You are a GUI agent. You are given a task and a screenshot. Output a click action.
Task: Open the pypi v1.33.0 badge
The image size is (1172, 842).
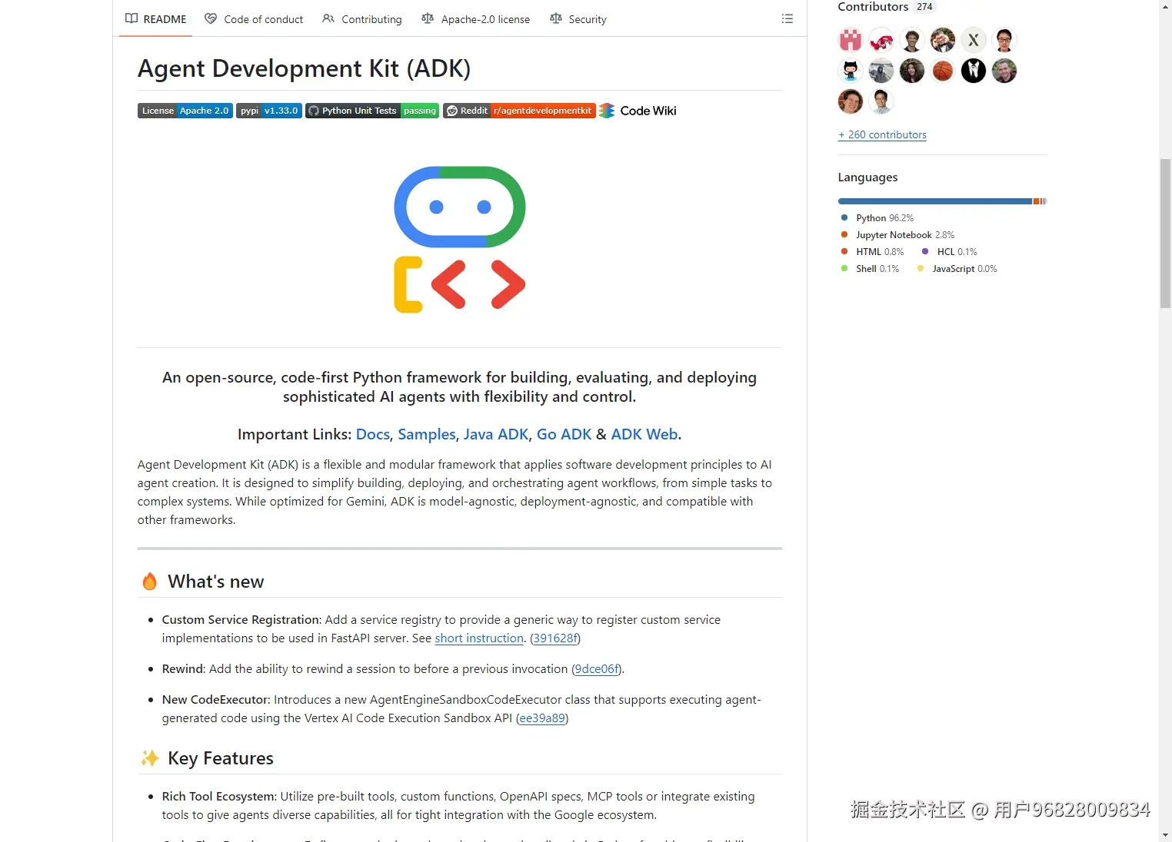[x=269, y=111]
